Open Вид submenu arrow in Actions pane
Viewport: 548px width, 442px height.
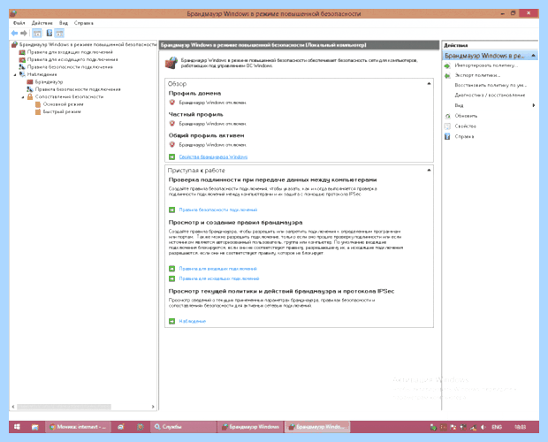click(534, 105)
